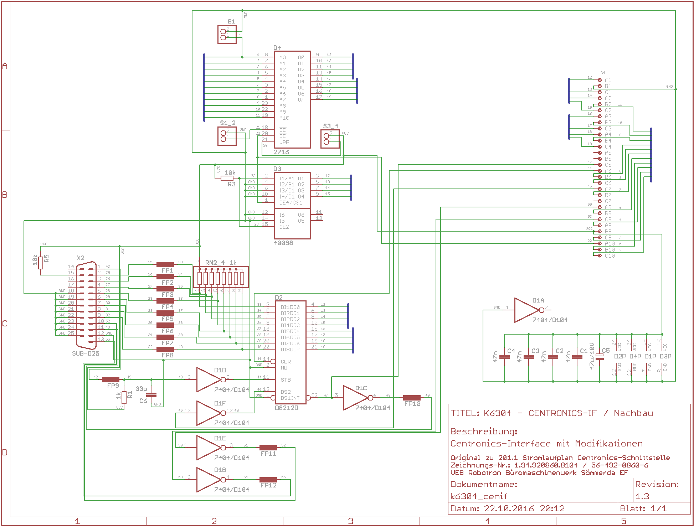Click the C5 47u/10V electrolytic capacitor
Viewport: 694px width, 527px height.
(600, 357)
